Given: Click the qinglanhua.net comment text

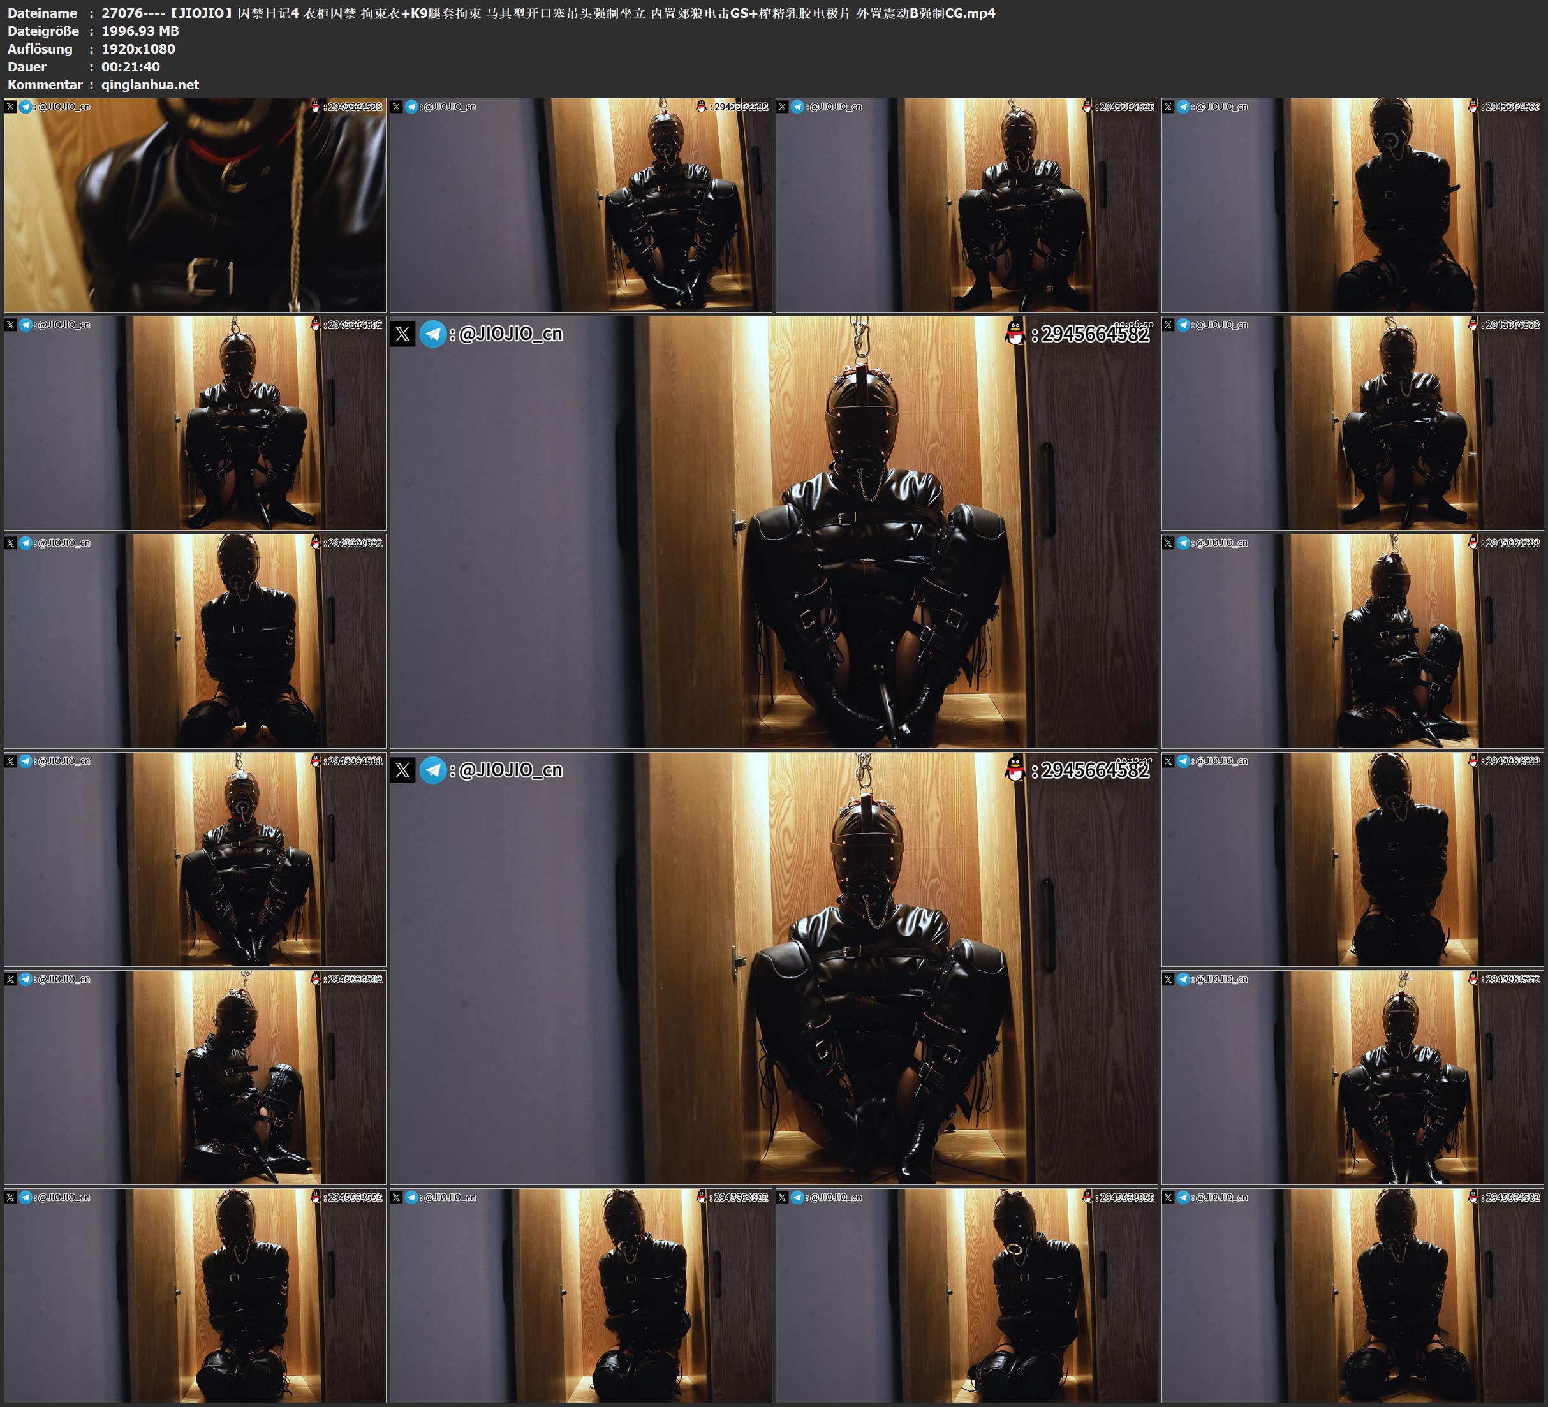Looking at the screenshot, I should (150, 84).
